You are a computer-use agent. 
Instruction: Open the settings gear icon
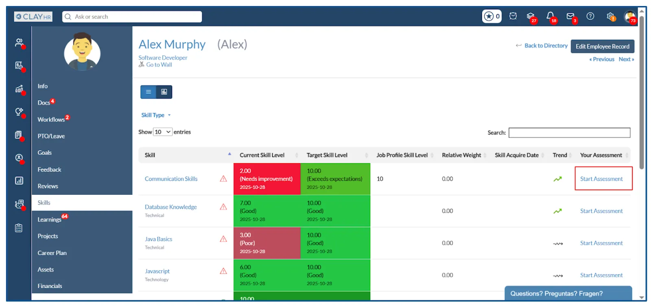610,16
